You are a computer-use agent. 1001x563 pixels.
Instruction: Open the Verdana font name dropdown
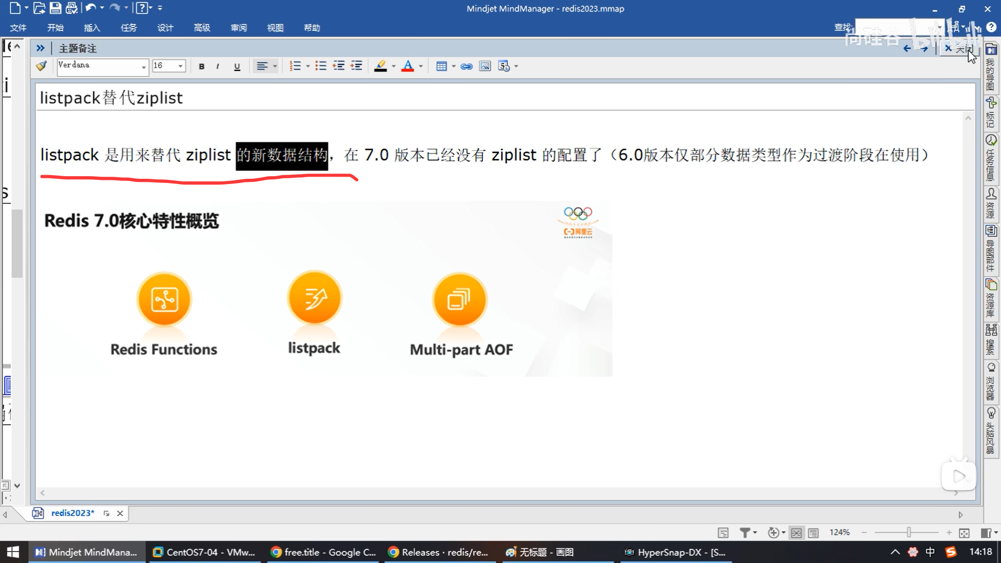(x=143, y=66)
